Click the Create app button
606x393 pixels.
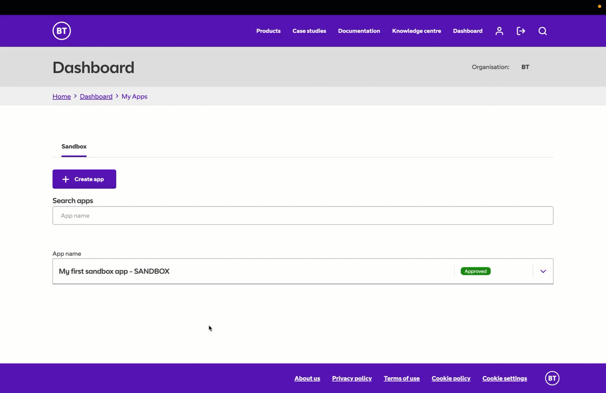pos(84,179)
